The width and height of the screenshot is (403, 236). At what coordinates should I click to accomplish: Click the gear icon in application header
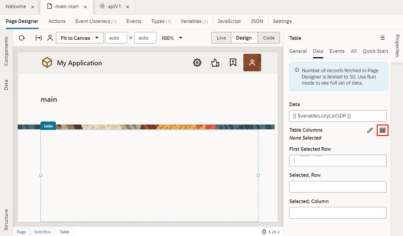(x=197, y=63)
